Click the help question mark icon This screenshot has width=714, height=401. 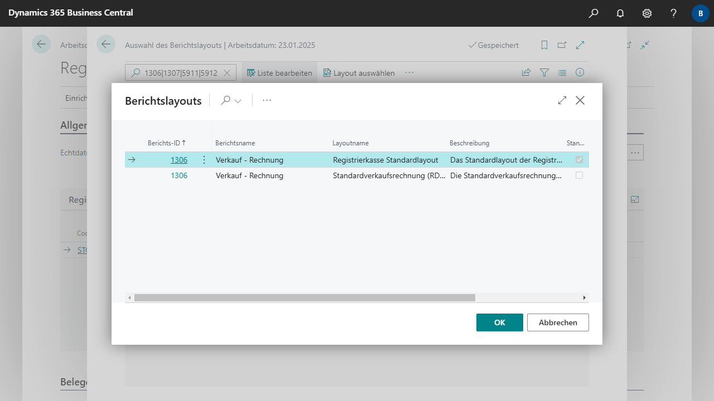(x=674, y=13)
